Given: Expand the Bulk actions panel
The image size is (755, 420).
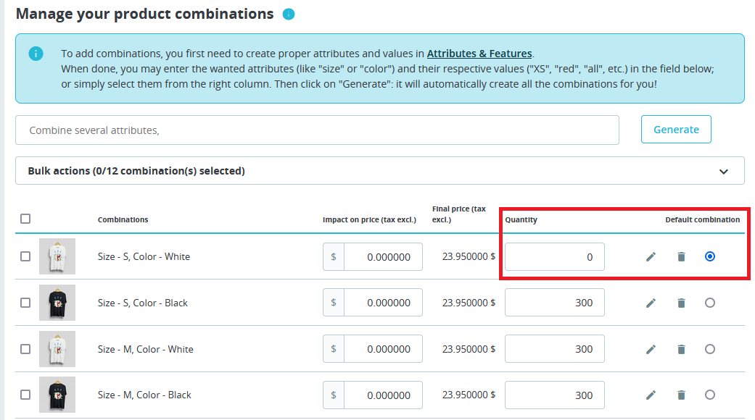Looking at the screenshot, I should 723,172.
